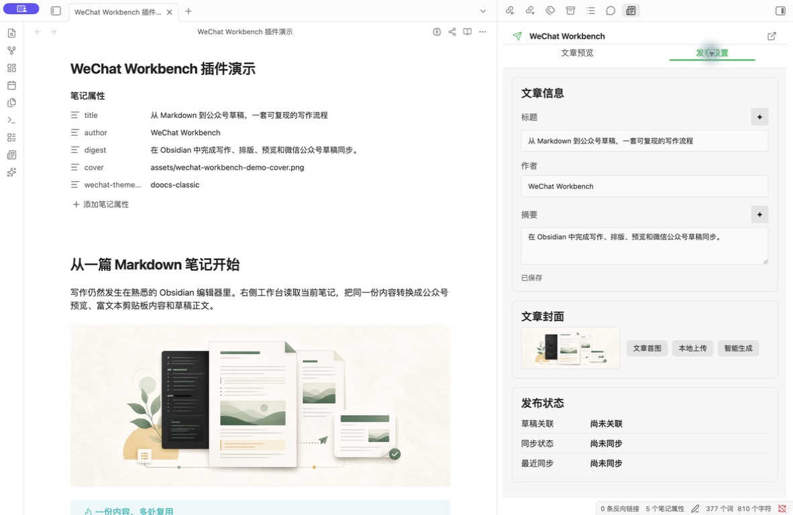Click the property type icon beside cover

(75, 167)
